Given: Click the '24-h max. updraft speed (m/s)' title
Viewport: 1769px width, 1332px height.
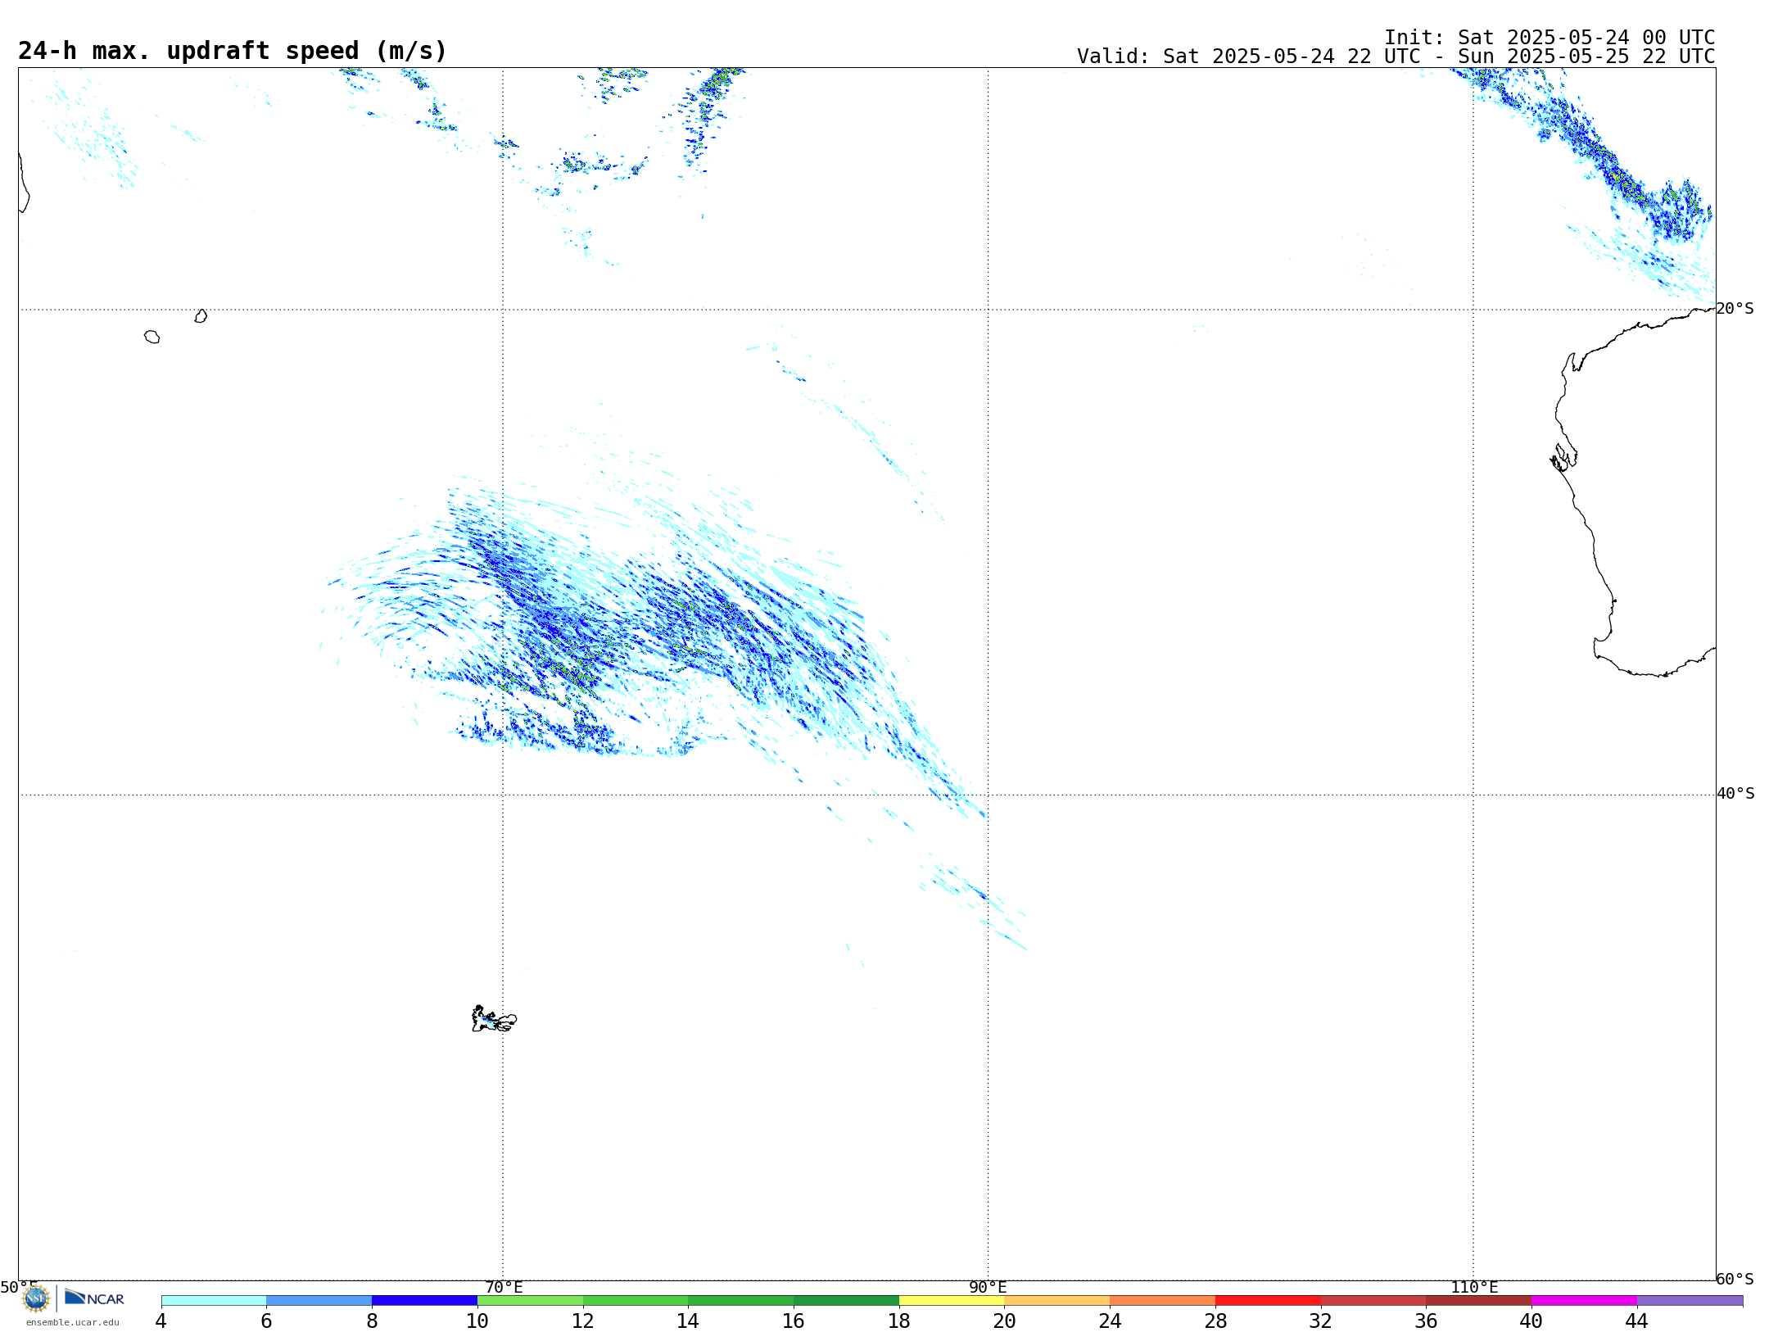Looking at the screenshot, I should click(233, 51).
